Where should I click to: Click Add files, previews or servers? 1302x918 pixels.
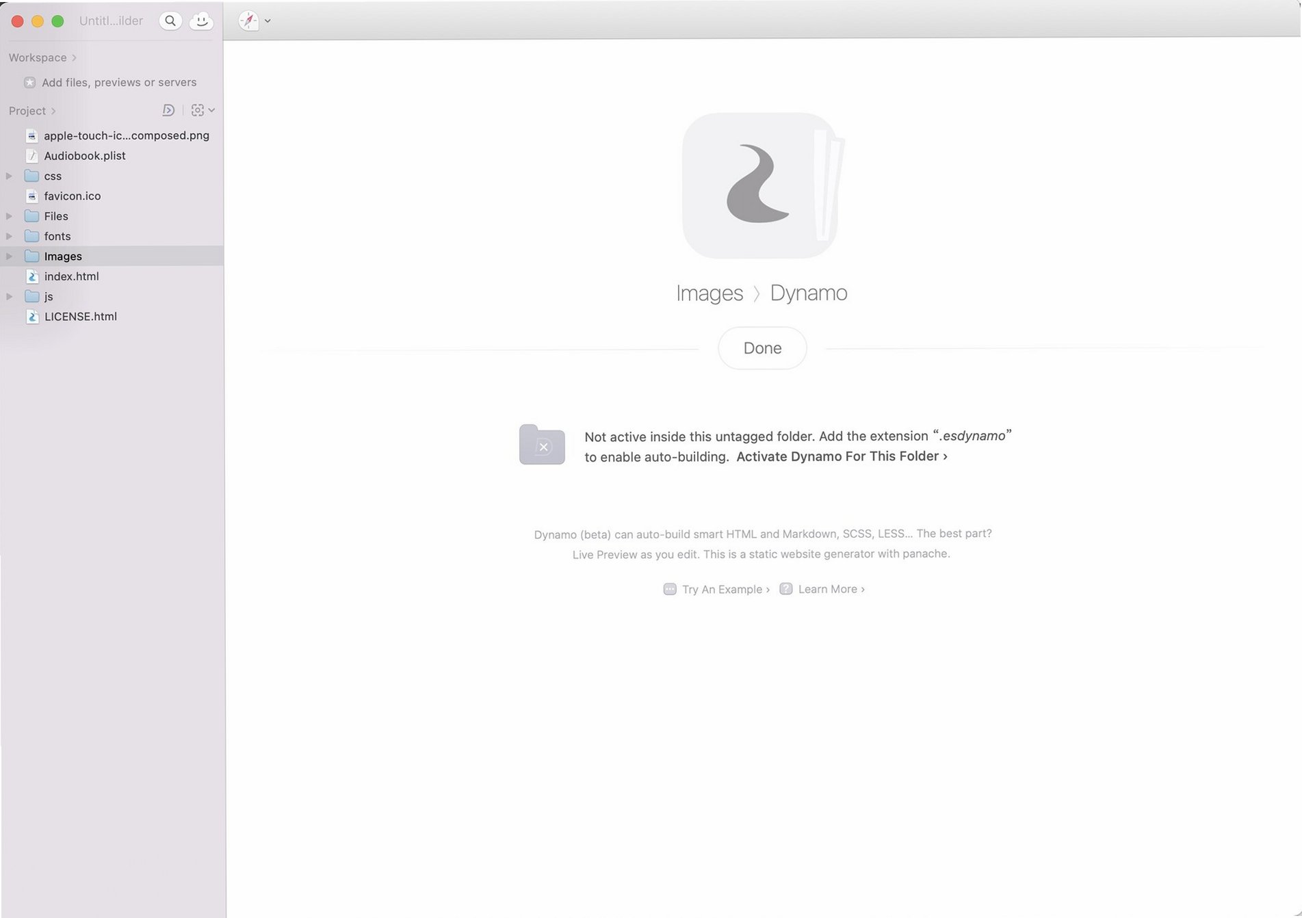coord(119,82)
